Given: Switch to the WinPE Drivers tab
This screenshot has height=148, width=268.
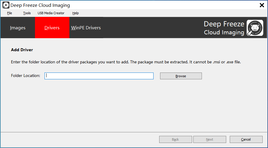Looking at the screenshot, I should click(86, 28).
